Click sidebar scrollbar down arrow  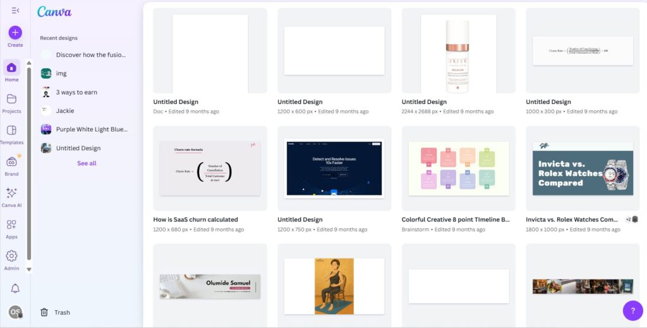tap(29, 269)
